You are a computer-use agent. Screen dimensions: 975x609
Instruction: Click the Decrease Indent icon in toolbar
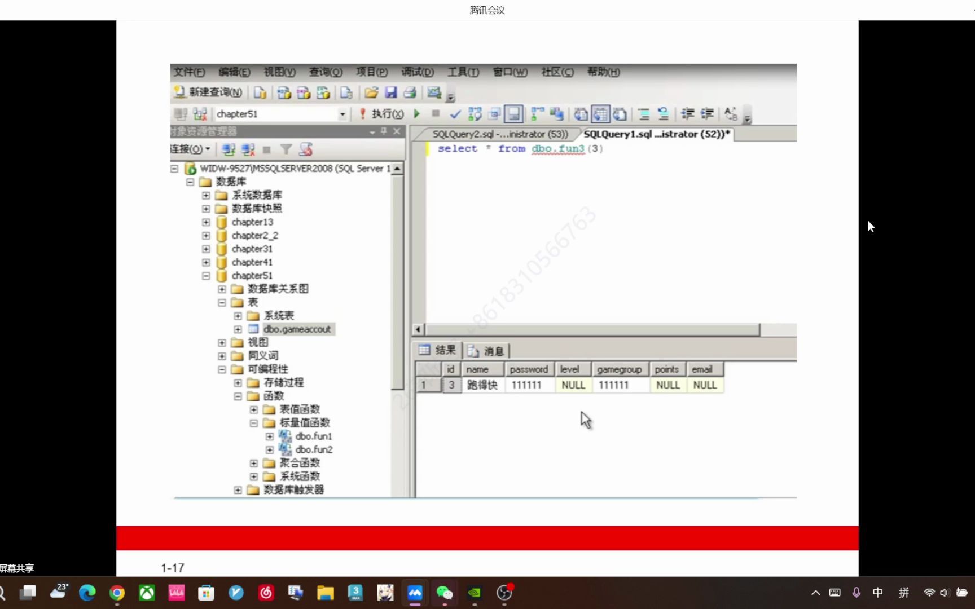pos(688,114)
